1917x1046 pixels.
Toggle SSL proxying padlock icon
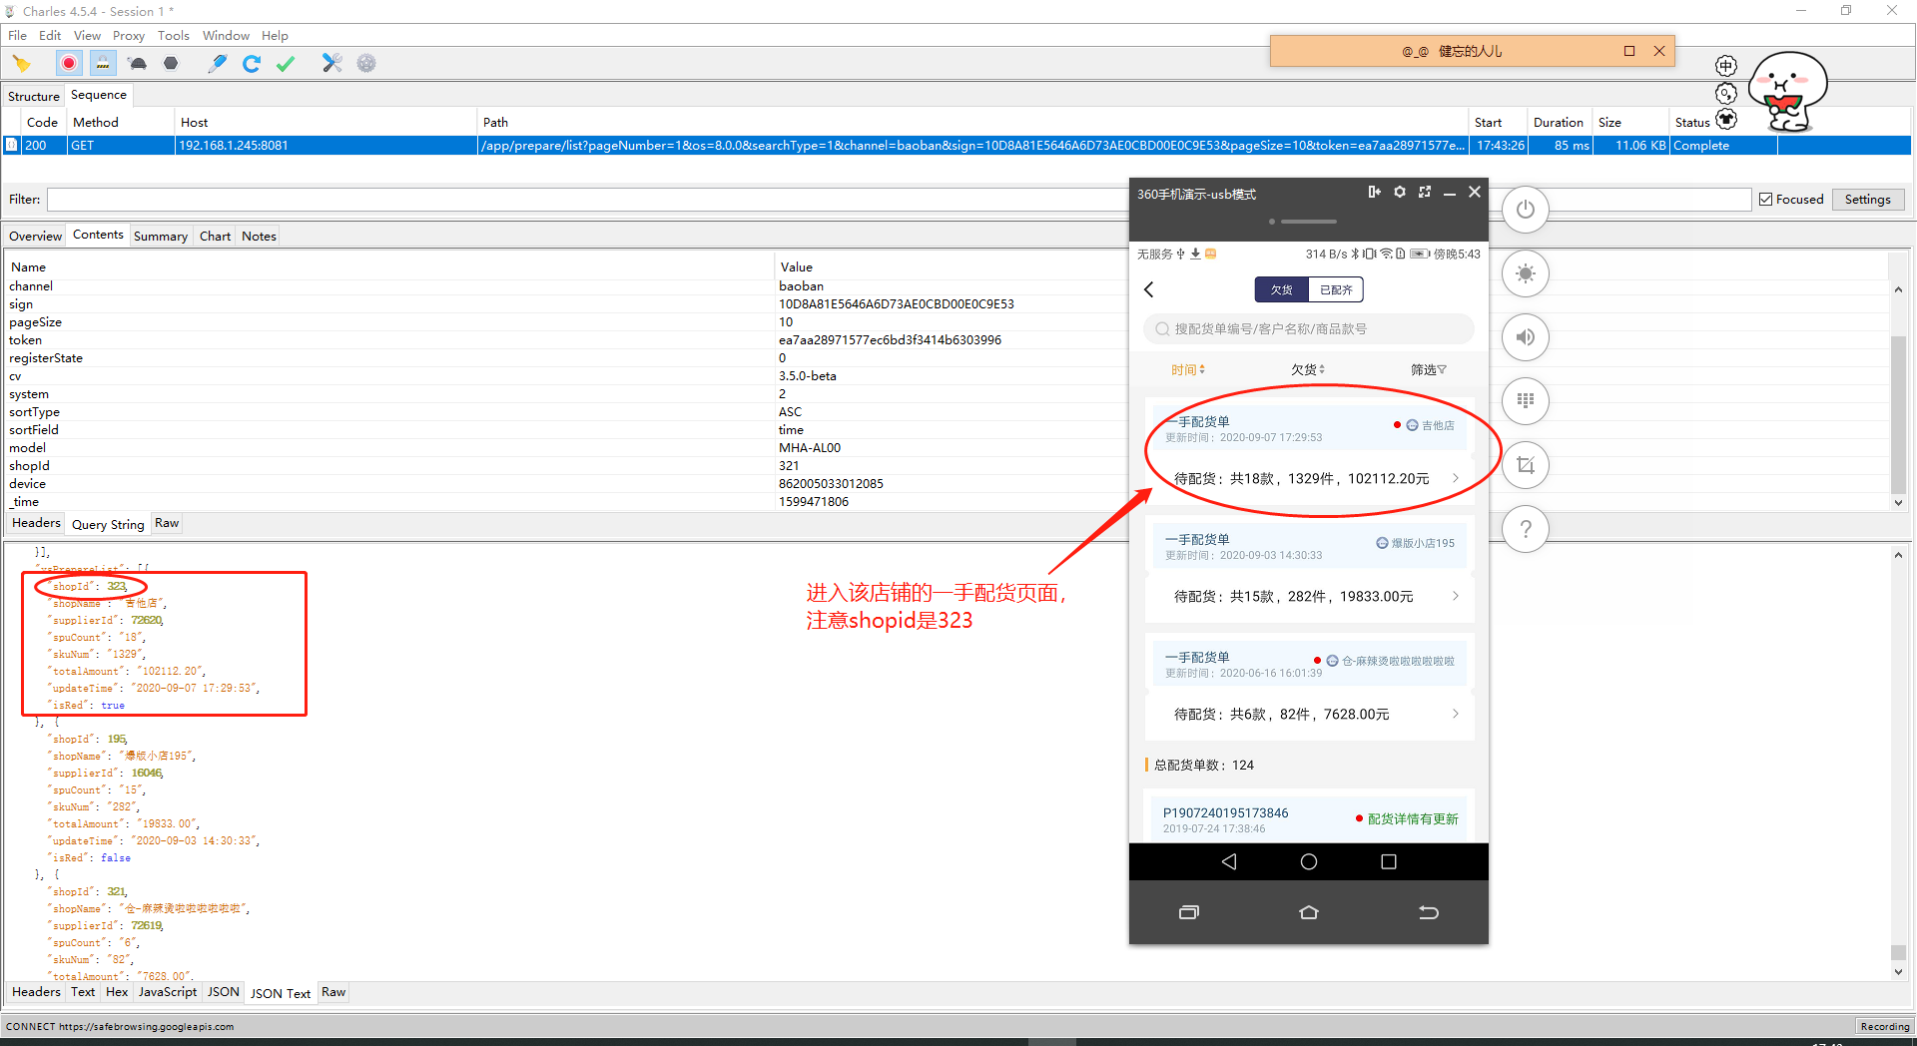click(103, 64)
